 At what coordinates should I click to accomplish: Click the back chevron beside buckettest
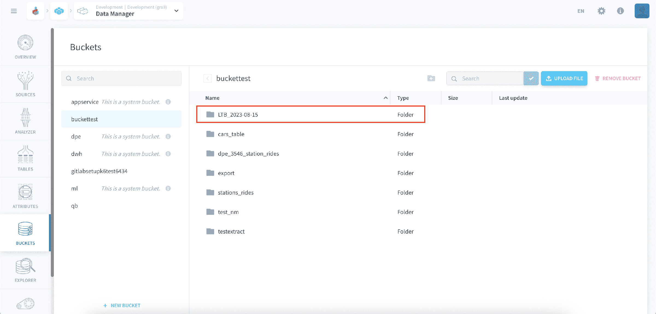tap(207, 78)
